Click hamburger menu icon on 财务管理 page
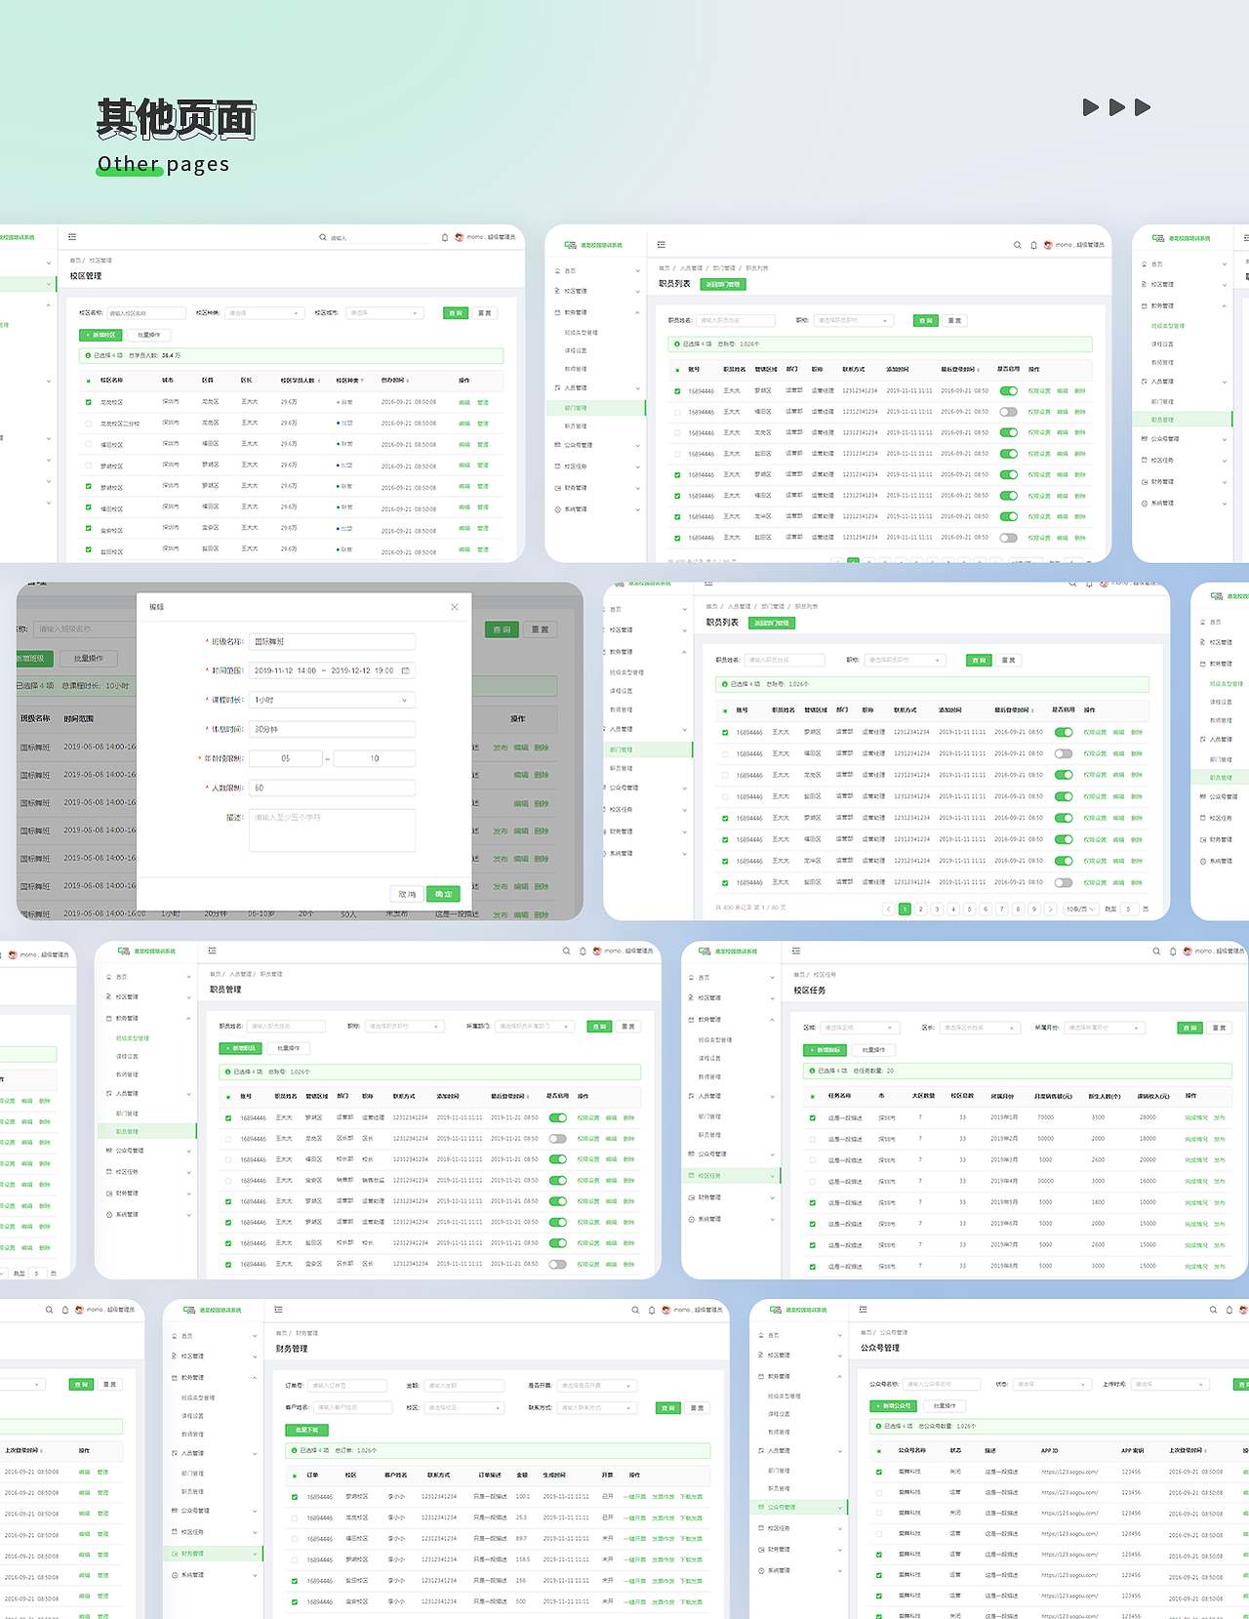 click(x=279, y=1310)
